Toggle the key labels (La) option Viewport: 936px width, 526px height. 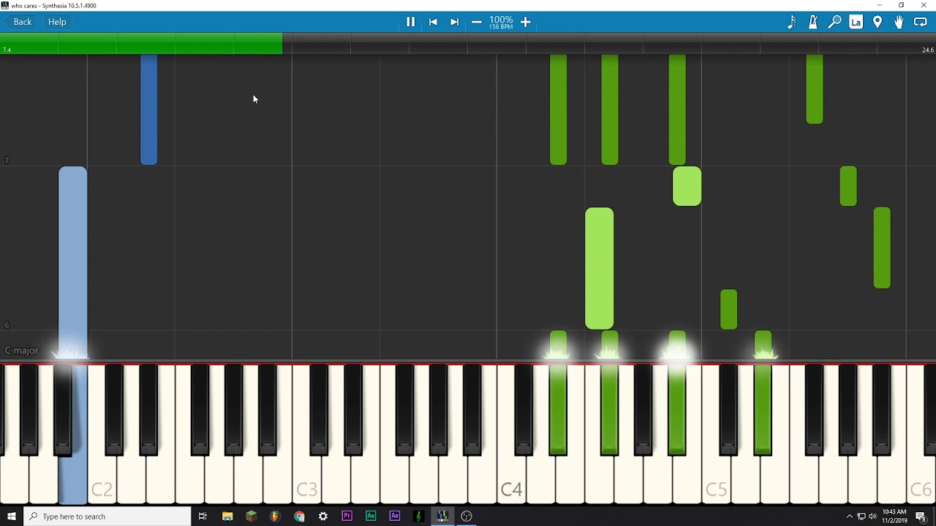point(856,22)
